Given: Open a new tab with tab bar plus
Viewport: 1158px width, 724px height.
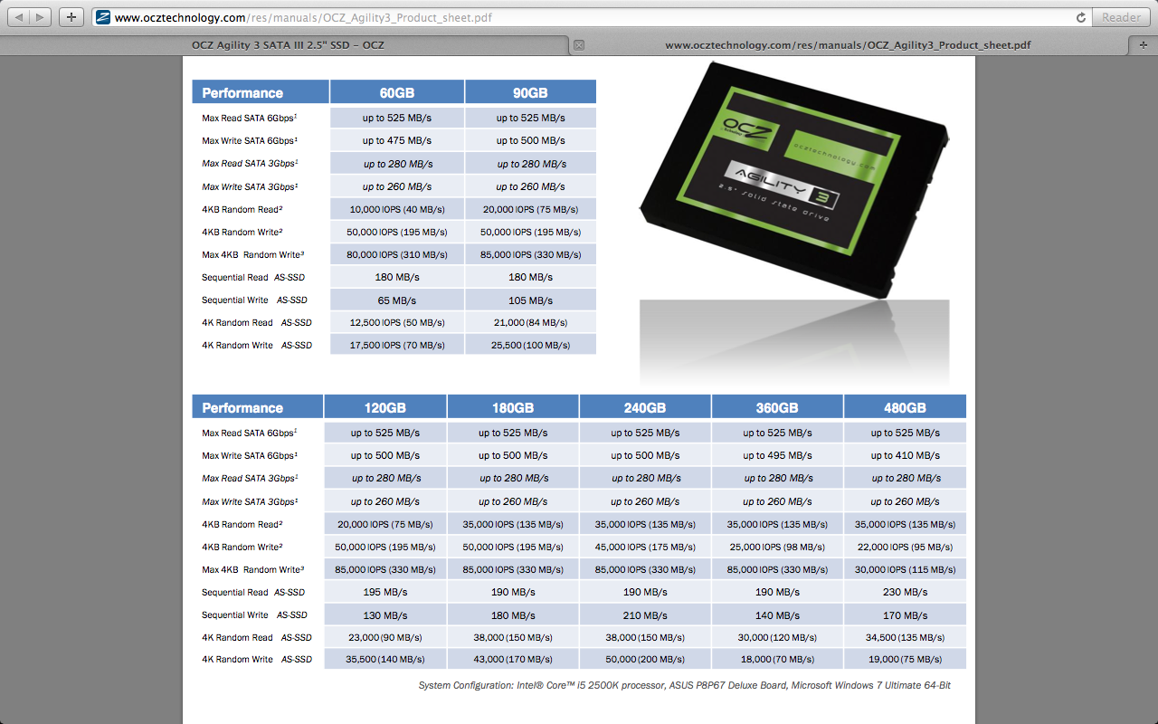Looking at the screenshot, I should pos(1144,45).
